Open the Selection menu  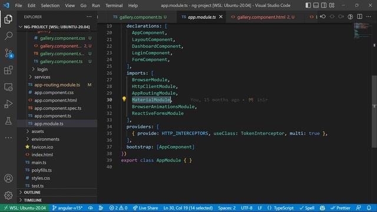point(50,5)
